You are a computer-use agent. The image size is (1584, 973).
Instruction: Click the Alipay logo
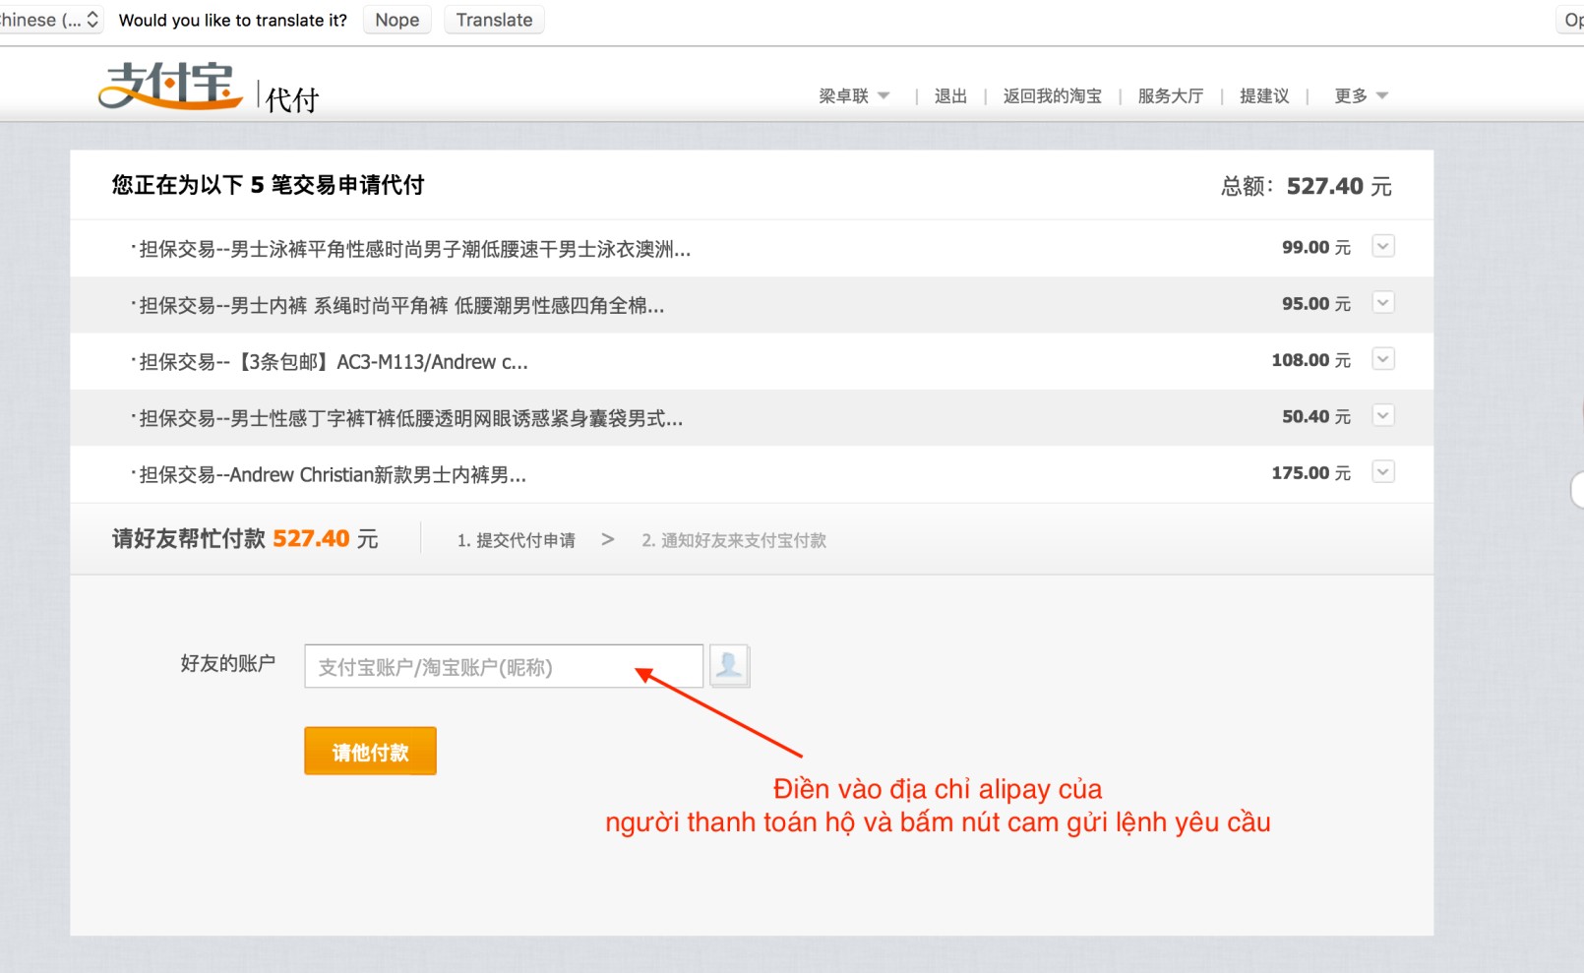click(x=170, y=87)
